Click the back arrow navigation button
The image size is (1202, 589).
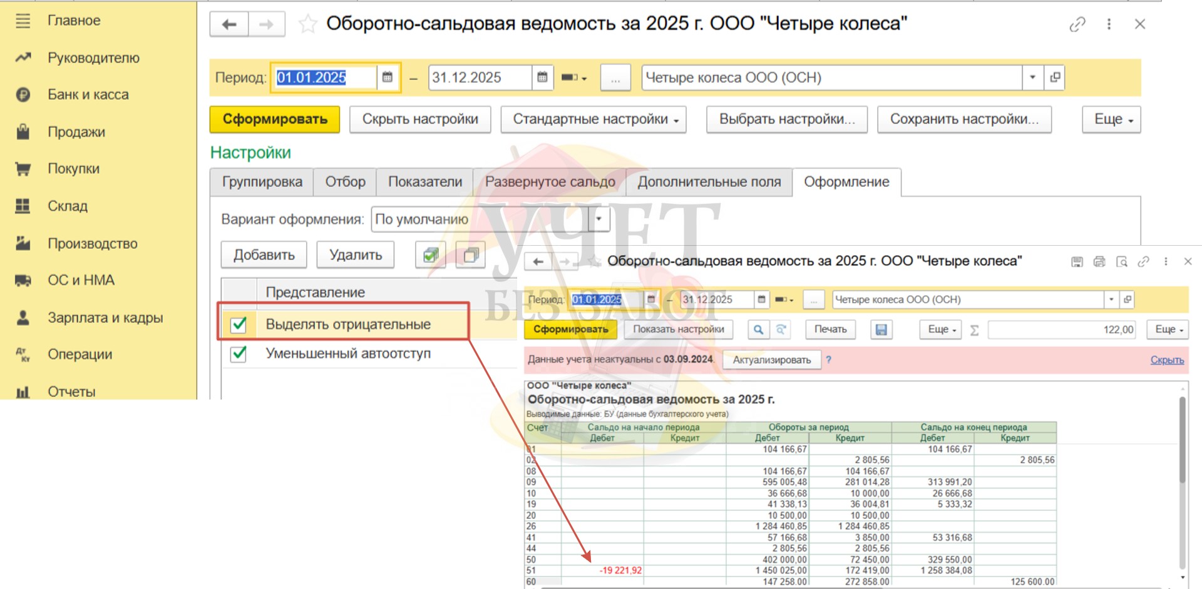[229, 24]
